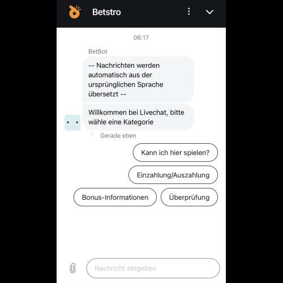Click the delivery check mark beside 'Gerade eben'
The width and height of the screenshot is (283, 283).
tap(92, 134)
